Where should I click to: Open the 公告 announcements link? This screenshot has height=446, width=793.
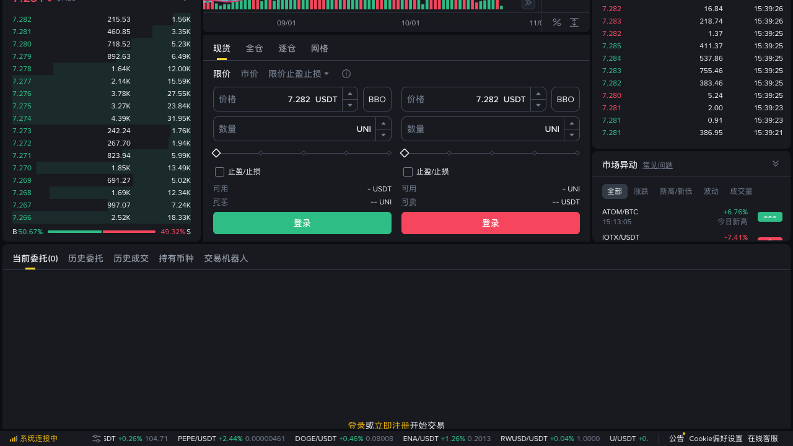[677, 439]
